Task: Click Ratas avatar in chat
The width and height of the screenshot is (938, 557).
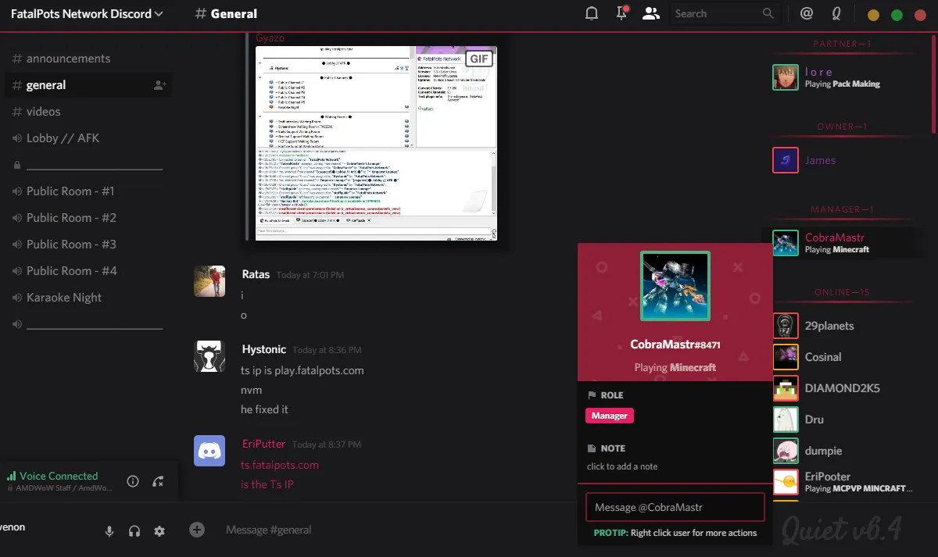Action: click(x=209, y=281)
